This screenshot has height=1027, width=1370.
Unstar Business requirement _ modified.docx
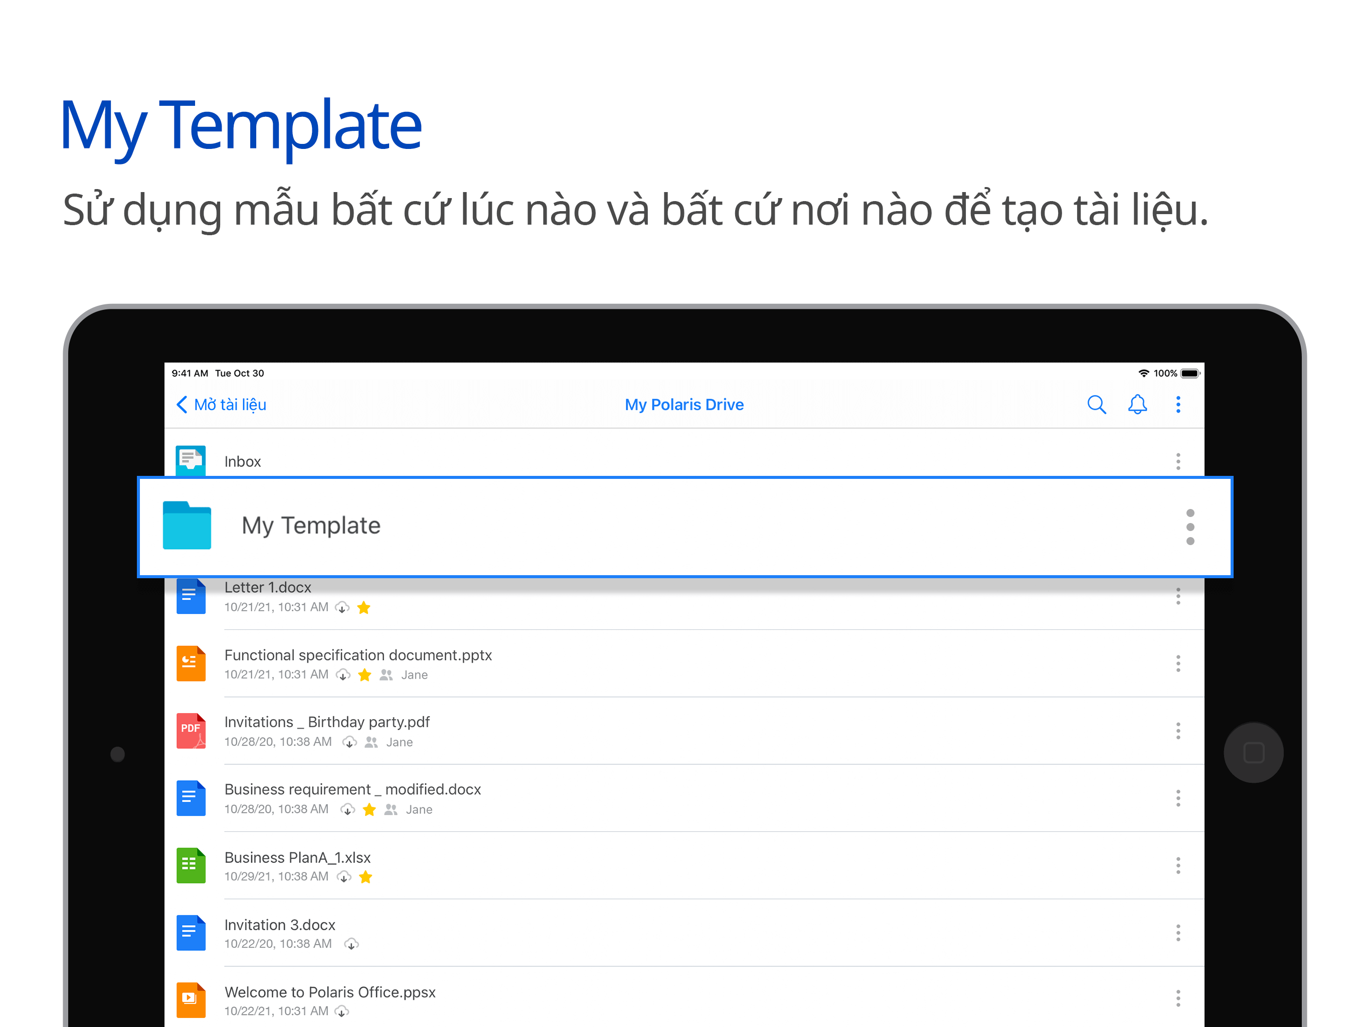(x=369, y=809)
